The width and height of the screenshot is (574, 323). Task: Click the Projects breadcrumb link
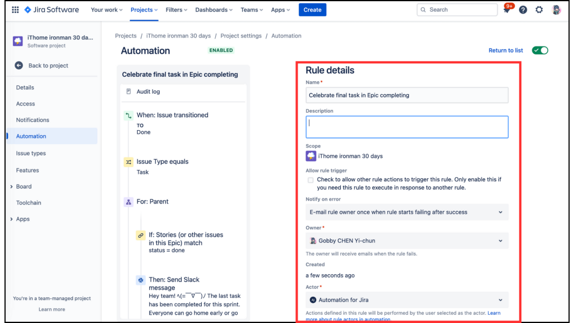click(126, 36)
